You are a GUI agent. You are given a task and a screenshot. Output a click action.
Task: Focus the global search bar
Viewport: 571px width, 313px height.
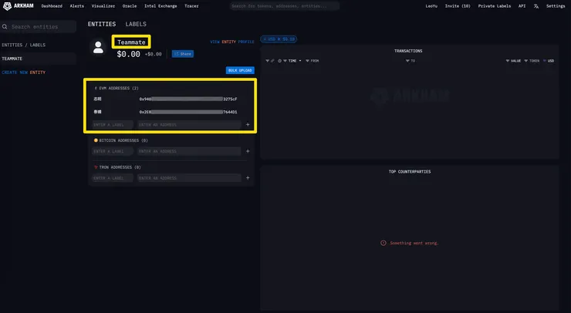click(285, 6)
